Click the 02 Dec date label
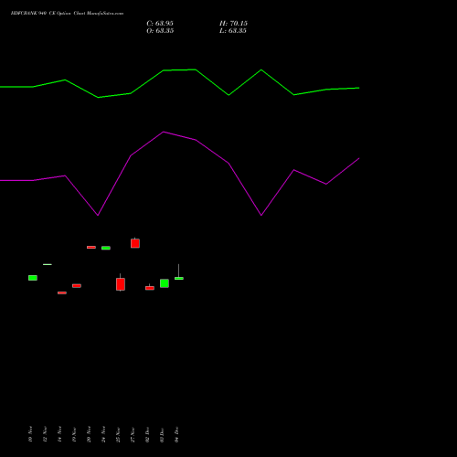Viewport: 457px width, 457px height. (x=147, y=434)
